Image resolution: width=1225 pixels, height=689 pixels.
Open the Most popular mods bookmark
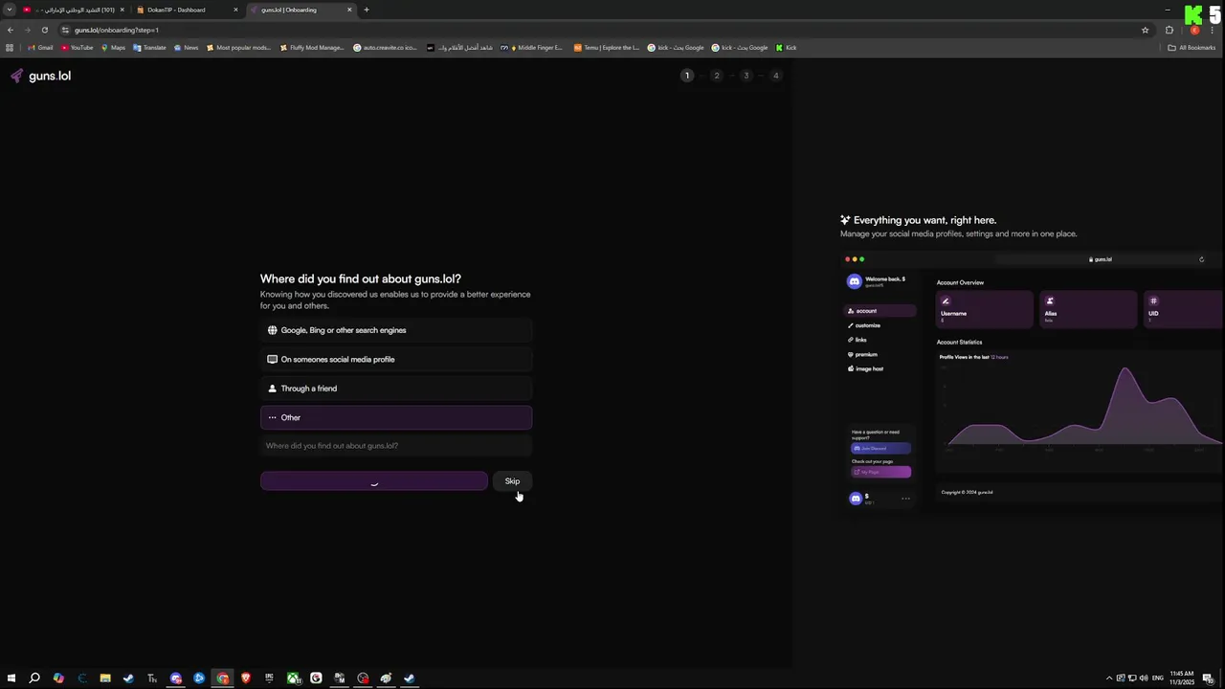pyautogui.click(x=238, y=48)
